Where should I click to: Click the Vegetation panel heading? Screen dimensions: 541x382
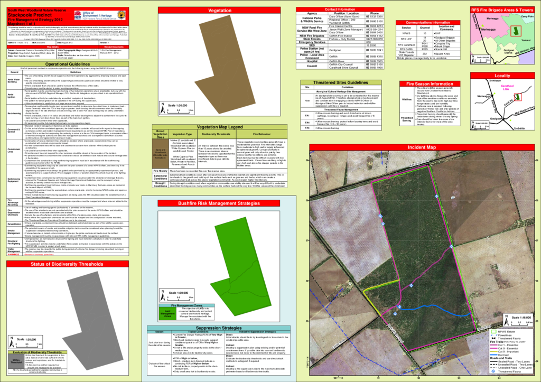pyautogui.click(x=219, y=11)
